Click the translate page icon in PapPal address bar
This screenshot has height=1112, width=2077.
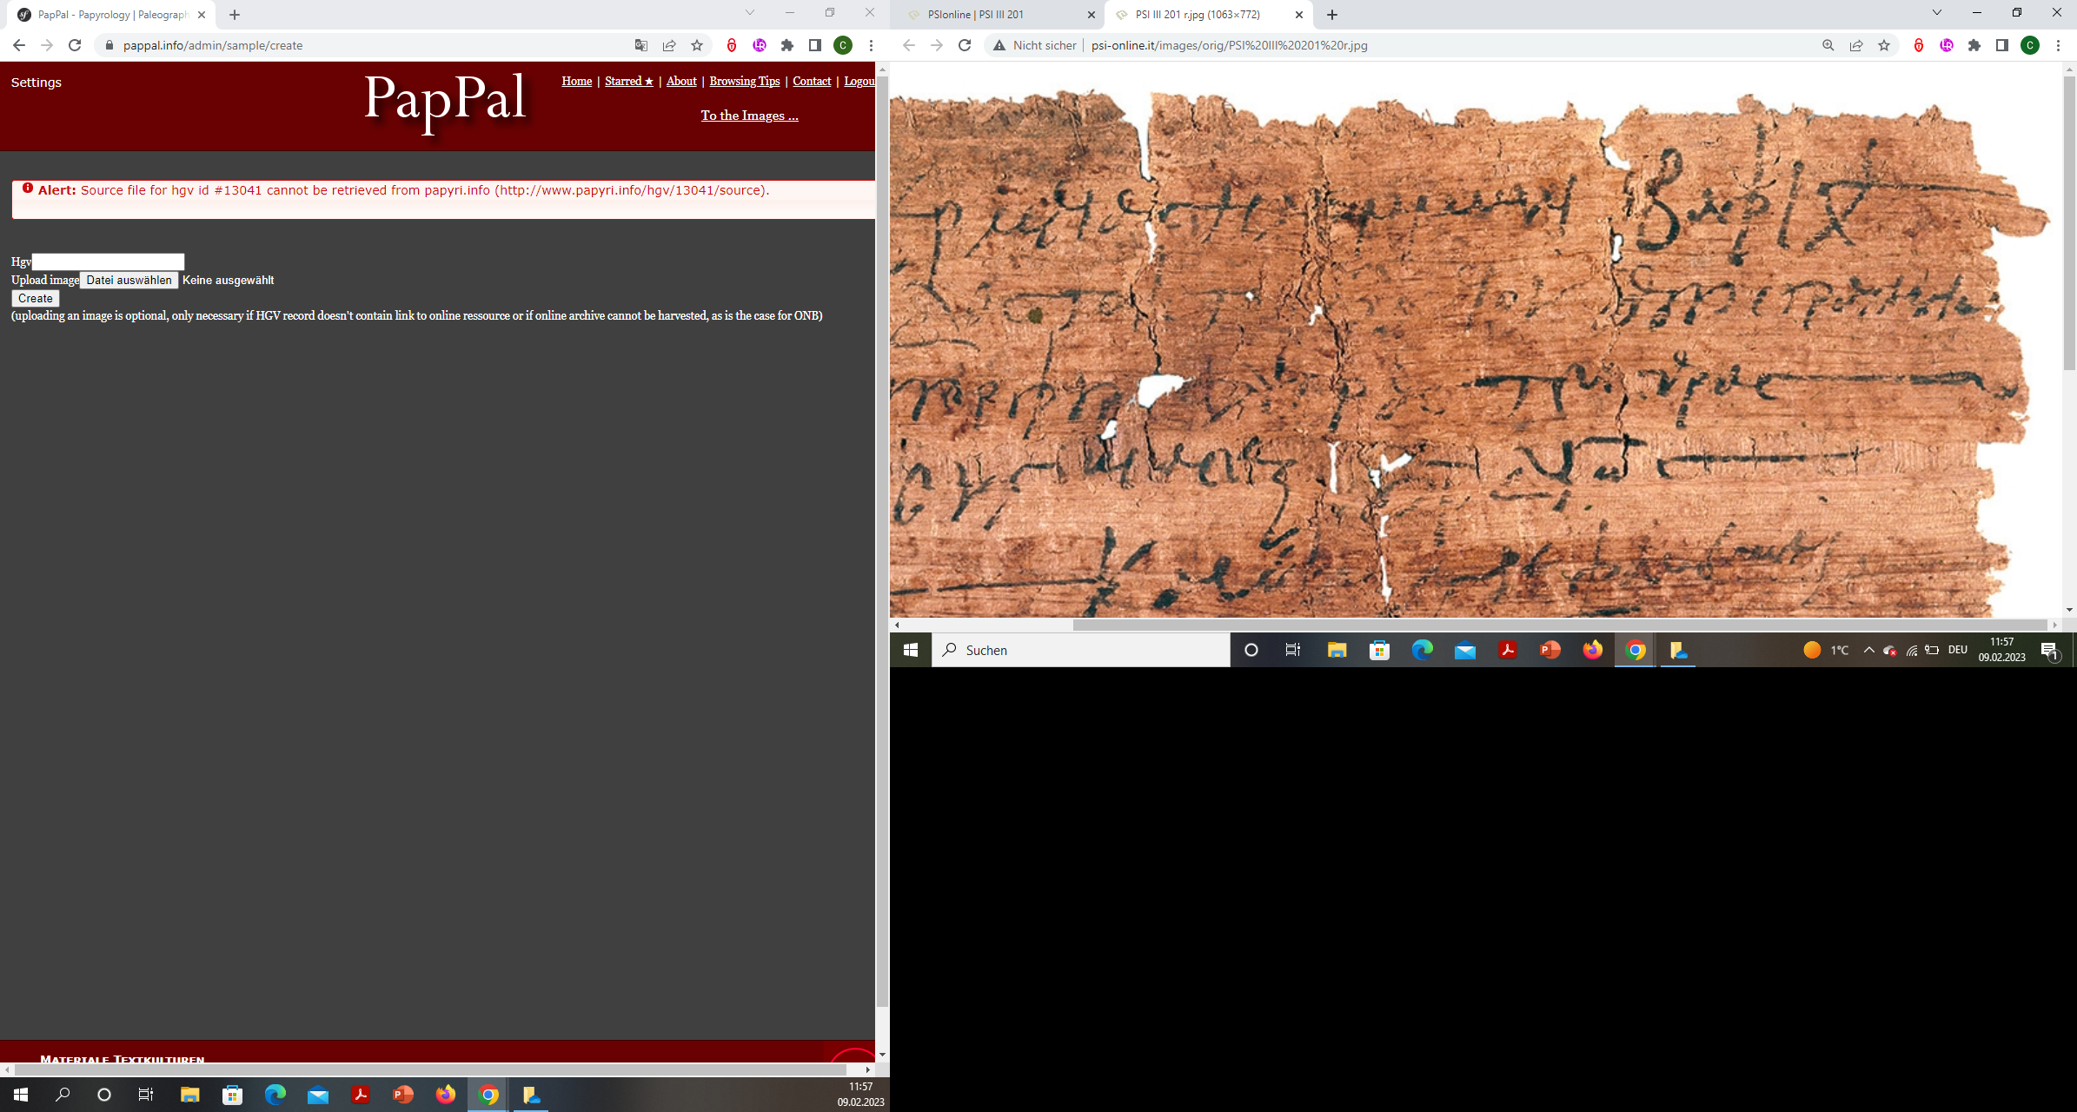641,45
